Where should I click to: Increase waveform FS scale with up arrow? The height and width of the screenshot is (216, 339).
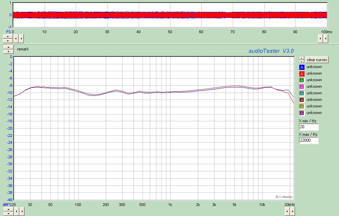click(8, 36)
